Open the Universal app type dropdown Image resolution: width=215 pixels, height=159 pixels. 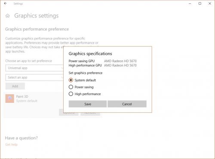(34, 68)
